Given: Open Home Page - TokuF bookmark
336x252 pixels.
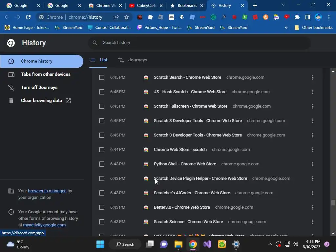Looking at the screenshot, I should (x=27, y=28).
